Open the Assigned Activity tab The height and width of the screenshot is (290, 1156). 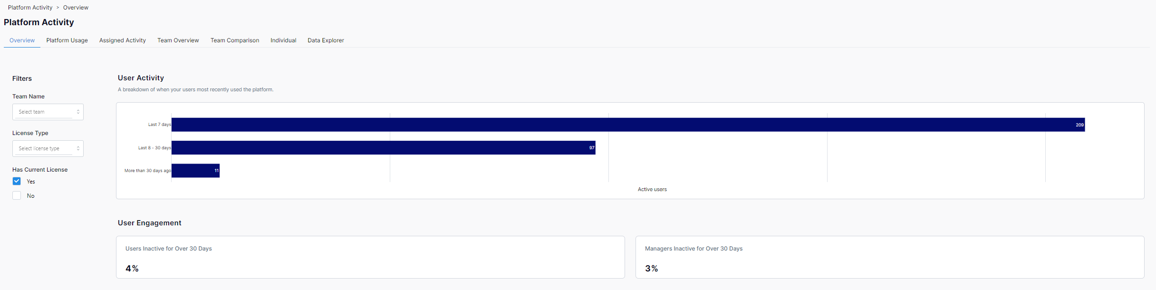(123, 40)
